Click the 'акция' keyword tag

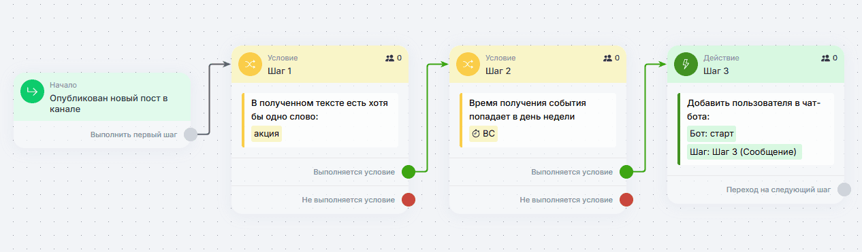[267, 134]
